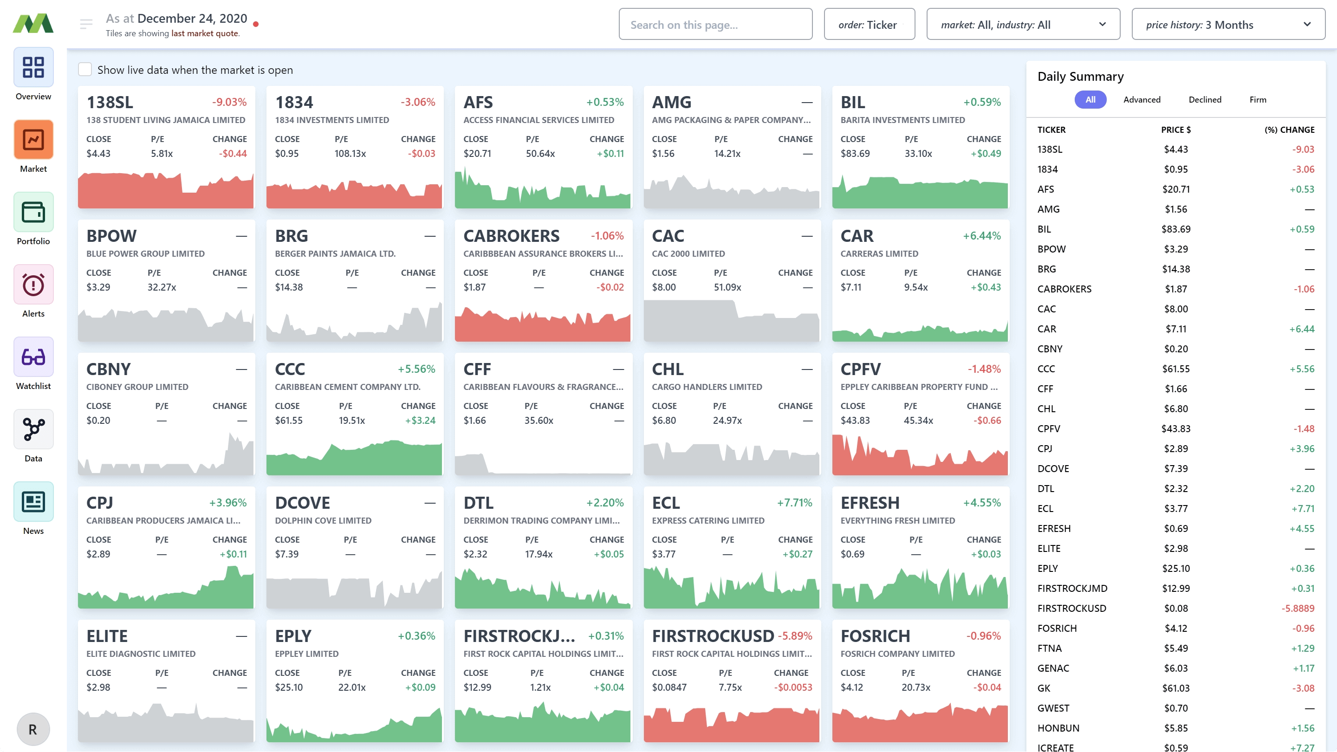The image size is (1337, 752).
Task: Sort by (%) CHANGE column header
Action: pos(1289,130)
